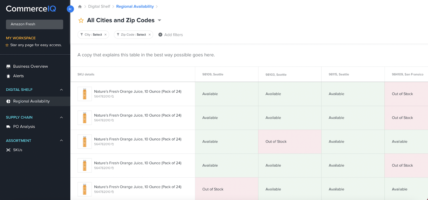Copy the SKU ID of the first product
The image size is (428, 200).
113,97
